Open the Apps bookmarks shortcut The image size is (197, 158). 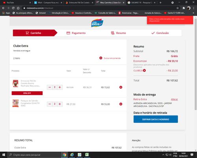coord(6,13)
